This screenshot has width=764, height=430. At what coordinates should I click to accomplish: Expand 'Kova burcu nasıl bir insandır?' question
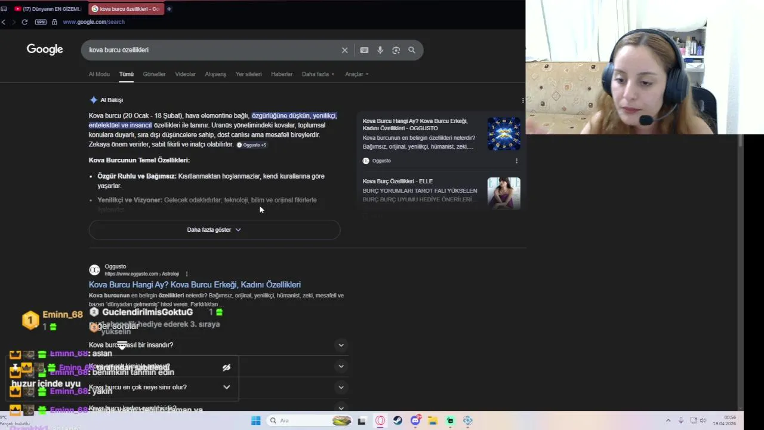(341, 345)
